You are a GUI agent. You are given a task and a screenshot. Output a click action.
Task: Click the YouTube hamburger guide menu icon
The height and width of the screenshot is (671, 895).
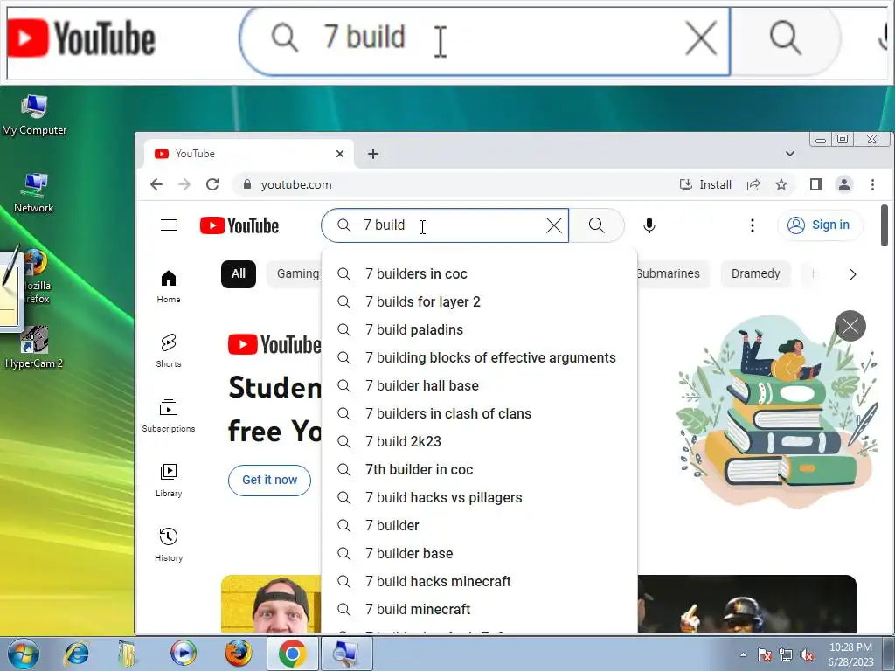tap(169, 225)
